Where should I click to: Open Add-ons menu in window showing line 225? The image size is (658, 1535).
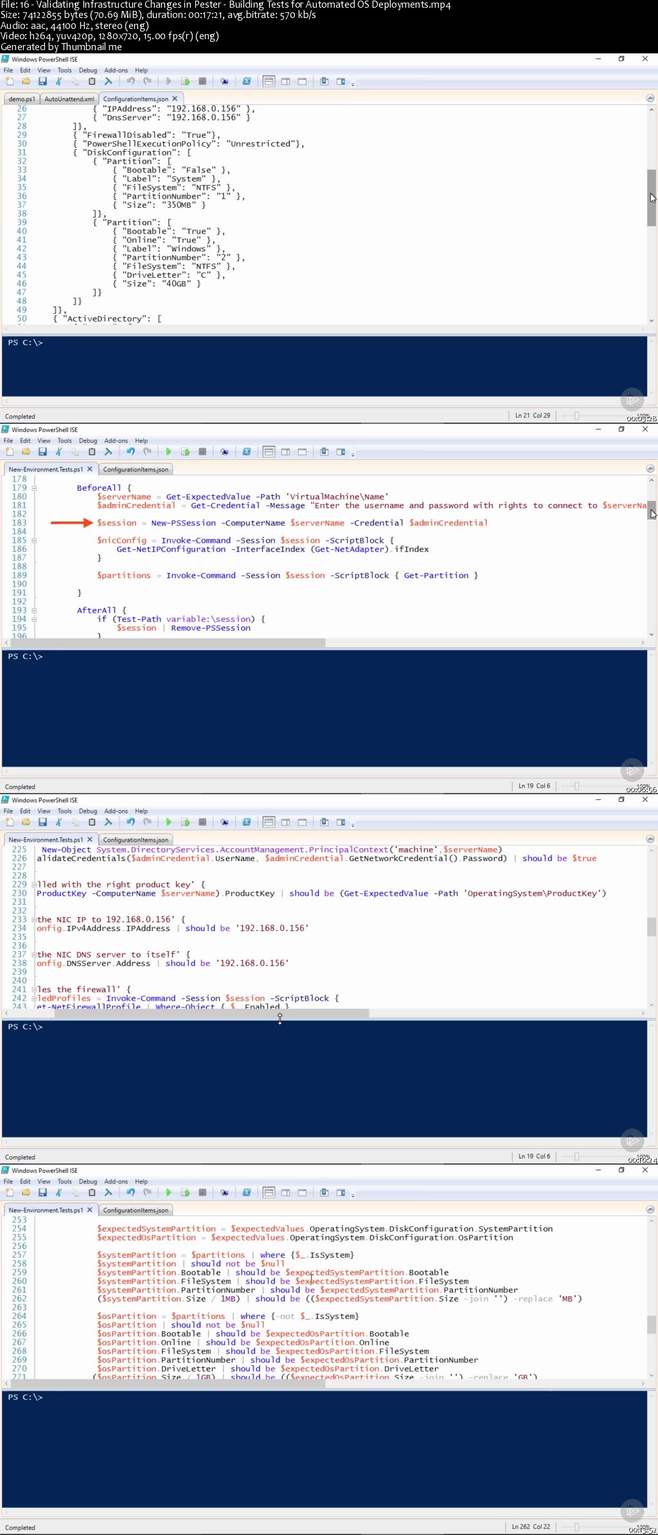(116, 812)
